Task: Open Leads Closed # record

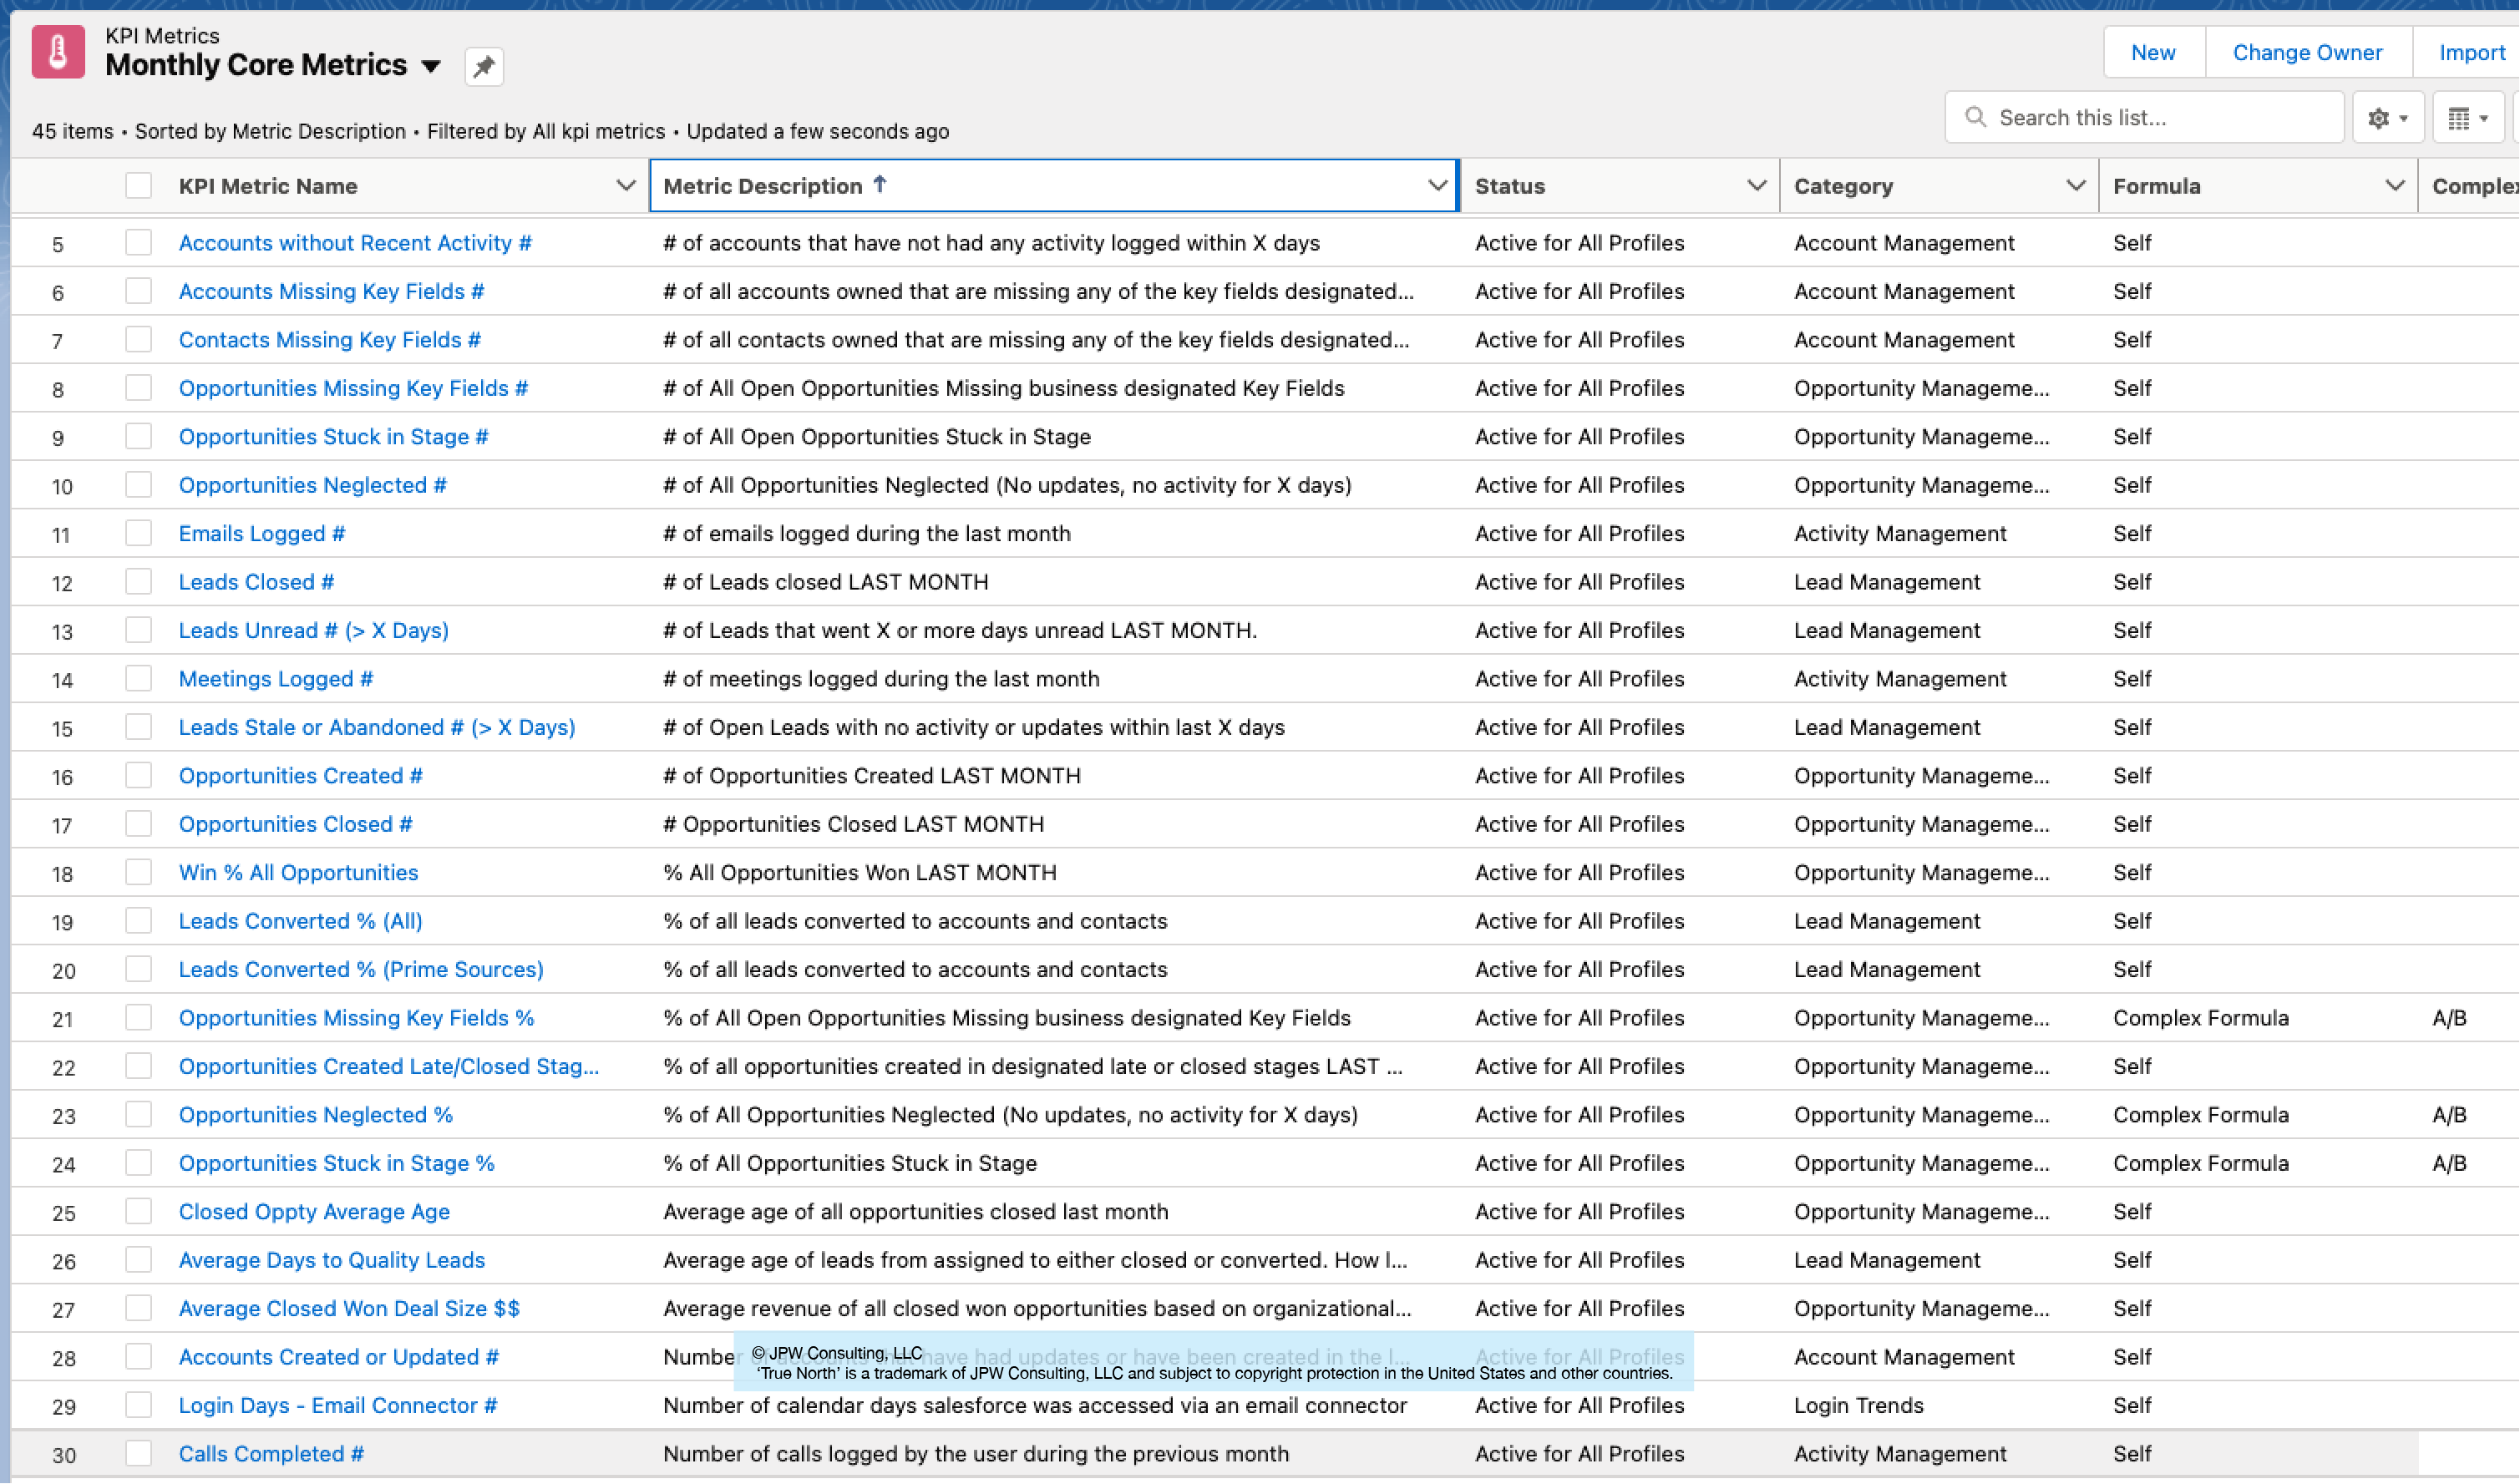Action: pyautogui.click(x=257, y=582)
